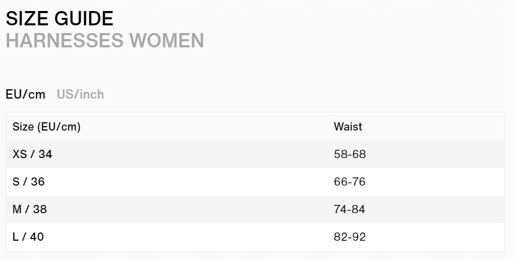Click the middle of the table header row
515x260 pixels.
tap(255, 127)
